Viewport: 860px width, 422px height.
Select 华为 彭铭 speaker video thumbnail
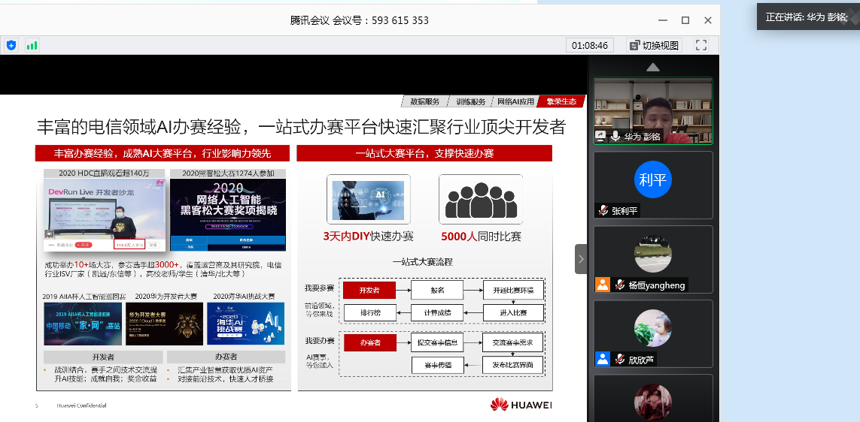(x=652, y=110)
